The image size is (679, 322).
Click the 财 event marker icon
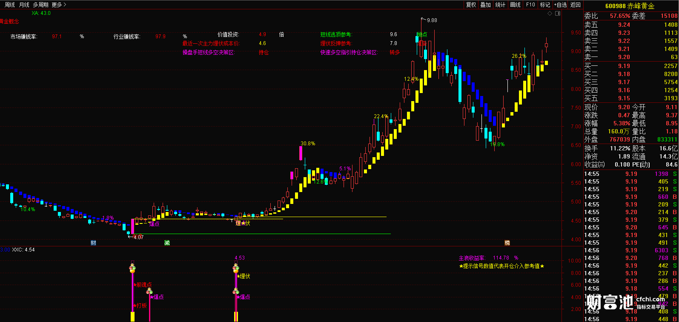[93, 243]
